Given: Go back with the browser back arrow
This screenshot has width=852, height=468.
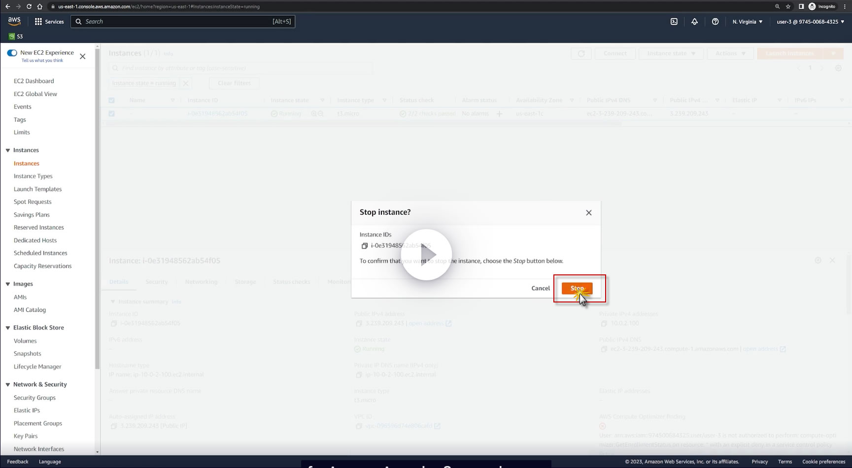Looking at the screenshot, I should 7,6.
